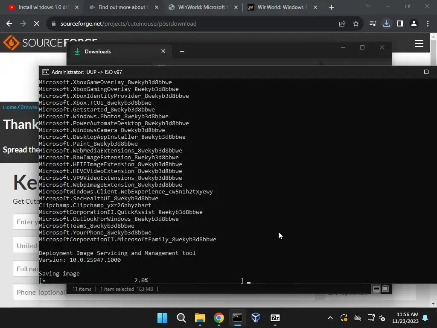Open the United States country dropdown
The width and height of the screenshot is (437, 328).
click(x=26, y=245)
